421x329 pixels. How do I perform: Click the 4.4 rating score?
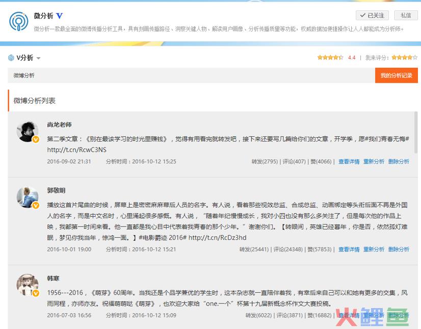pyautogui.click(x=352, y=58)
